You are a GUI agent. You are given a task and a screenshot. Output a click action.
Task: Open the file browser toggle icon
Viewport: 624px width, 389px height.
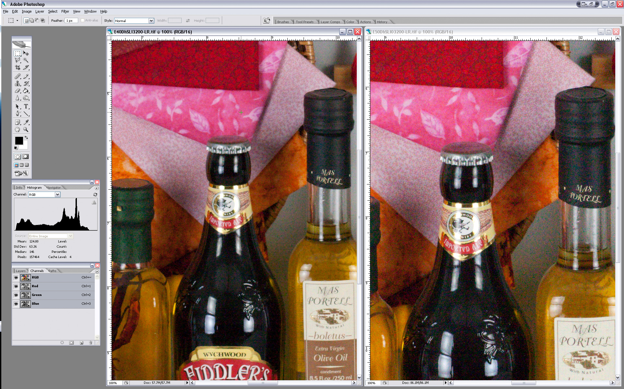(x=267, y=20)
